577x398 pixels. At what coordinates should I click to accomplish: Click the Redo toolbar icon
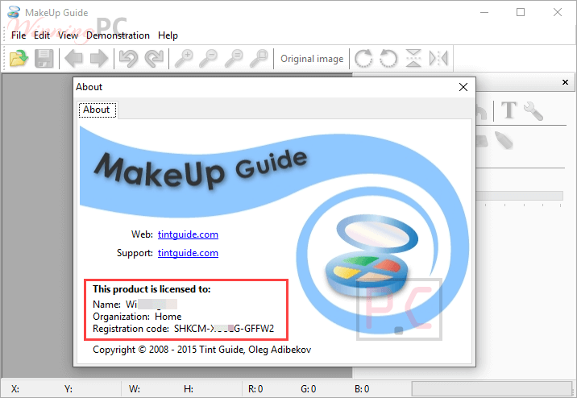154,59
